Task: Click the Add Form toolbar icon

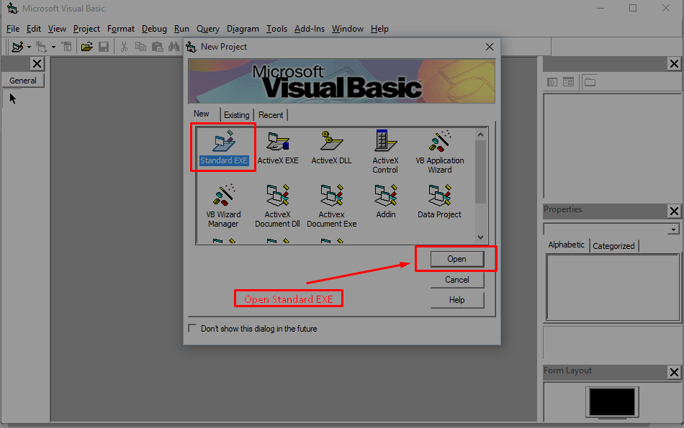Action: coord(42,47)
